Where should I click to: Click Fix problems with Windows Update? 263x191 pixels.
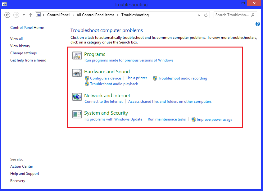[114, 119]
